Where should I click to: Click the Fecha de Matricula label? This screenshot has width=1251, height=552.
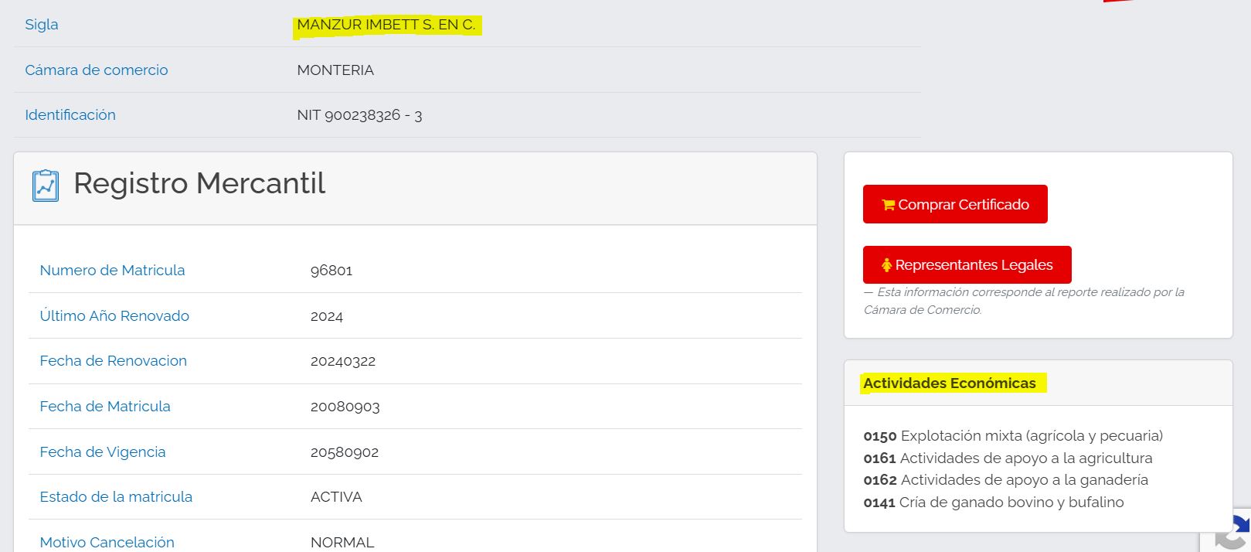click(x=105, y=407)
